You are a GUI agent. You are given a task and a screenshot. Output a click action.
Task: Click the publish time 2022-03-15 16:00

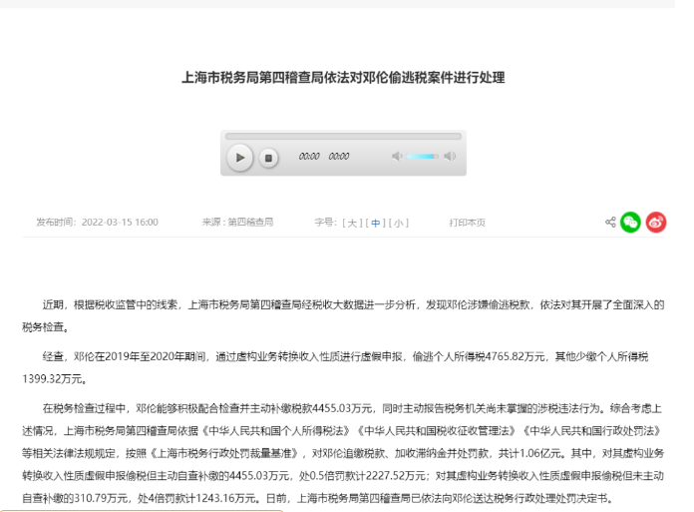120,223
